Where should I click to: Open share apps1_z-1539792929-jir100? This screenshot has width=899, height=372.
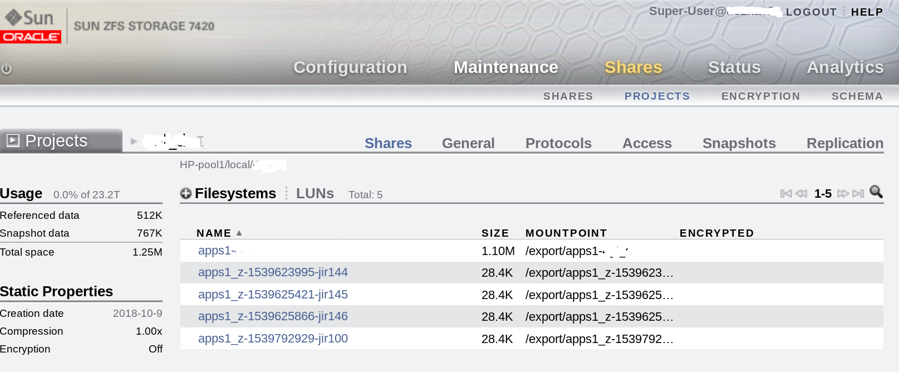273,339
